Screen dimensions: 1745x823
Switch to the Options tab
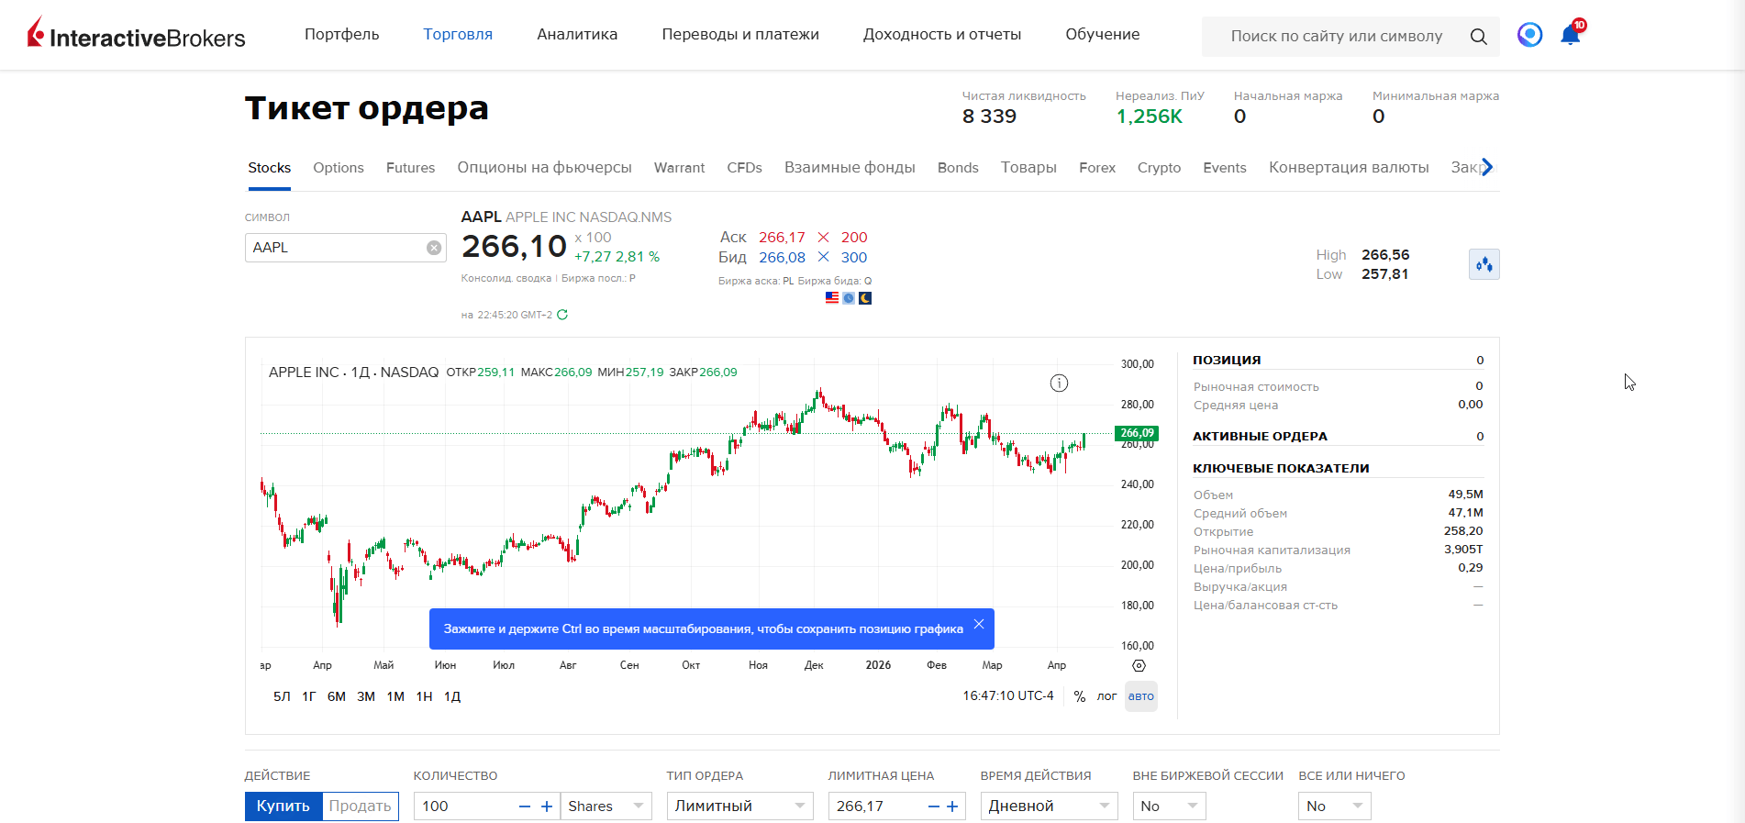tap(339, 168)
